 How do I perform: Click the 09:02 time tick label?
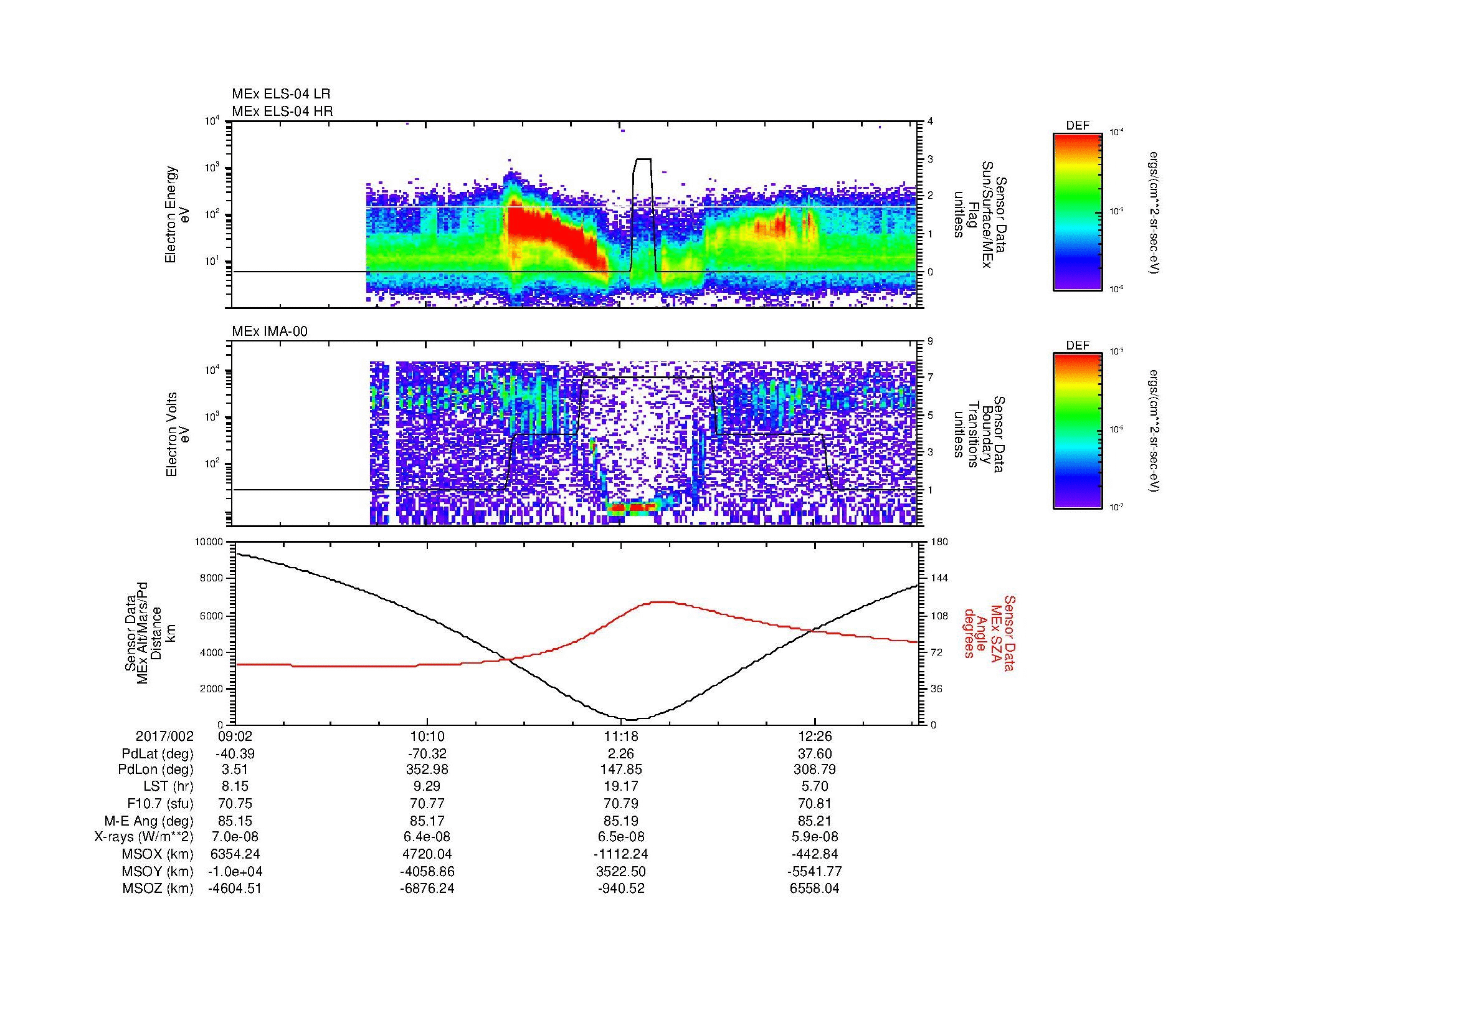coord(235,736)
